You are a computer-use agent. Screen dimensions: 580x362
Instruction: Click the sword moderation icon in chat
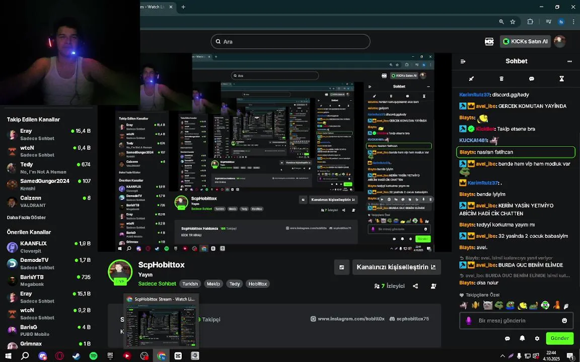tap(471, 78)
